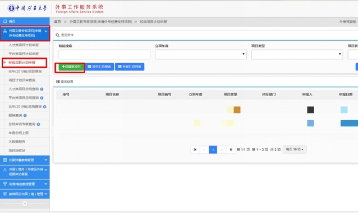The height and width of the screenshot is (213, 358).
Task: Click the 专家汇总列表 button
Action: point(130,67)
